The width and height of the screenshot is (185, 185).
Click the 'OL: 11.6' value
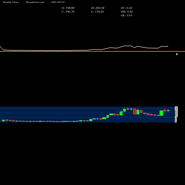click(x=127, y=16)
